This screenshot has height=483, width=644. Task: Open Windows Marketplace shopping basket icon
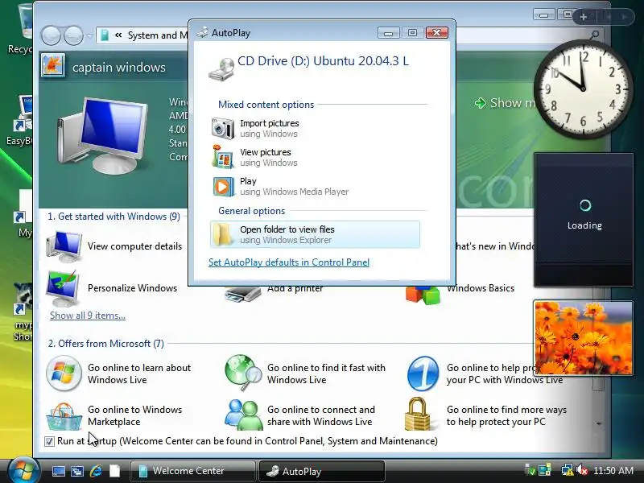(64, 416)
